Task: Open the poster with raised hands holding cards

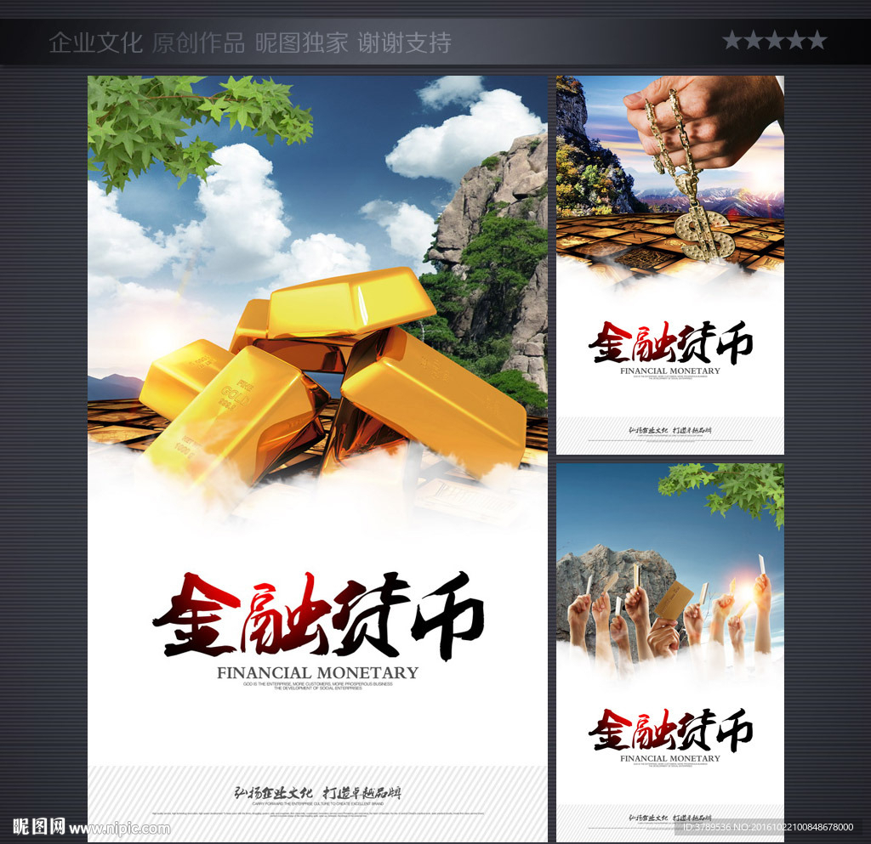Action: tap(670, 652)
